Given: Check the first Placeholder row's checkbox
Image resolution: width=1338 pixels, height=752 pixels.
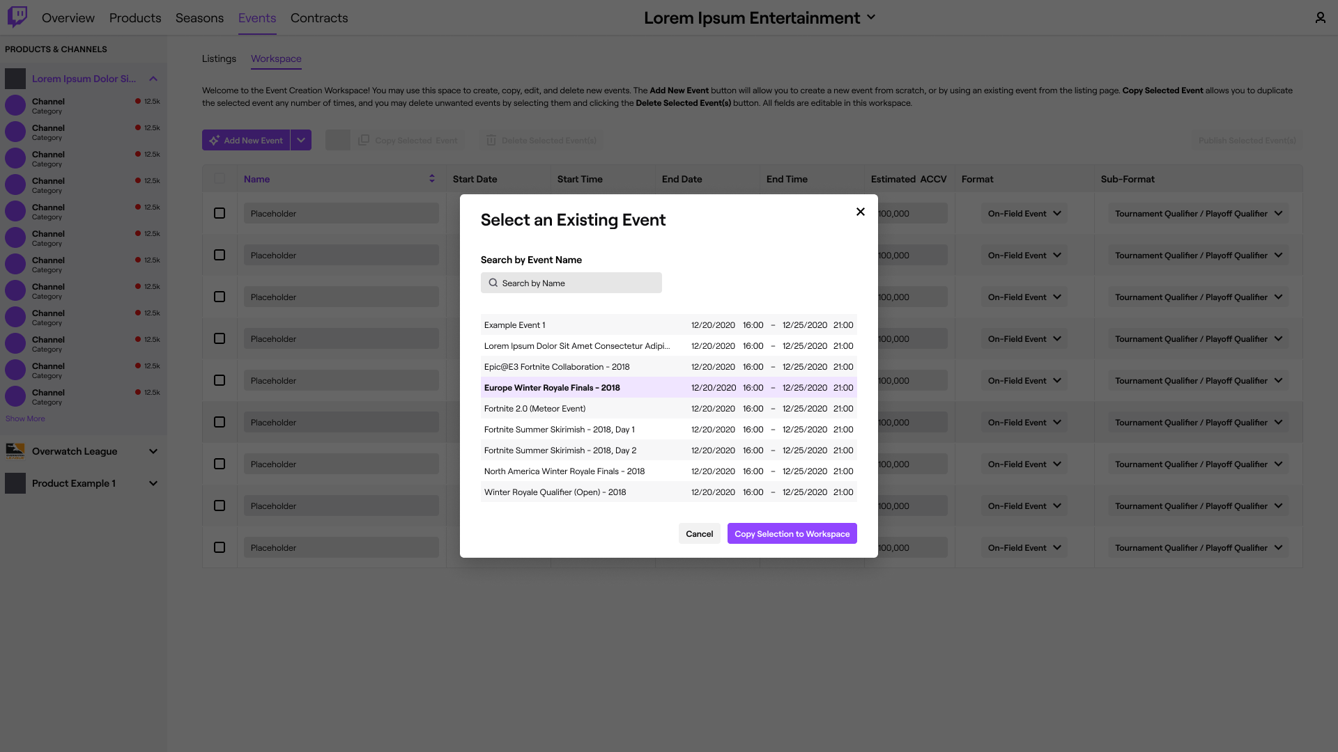Looking at the screenshot, I should 220,213.
